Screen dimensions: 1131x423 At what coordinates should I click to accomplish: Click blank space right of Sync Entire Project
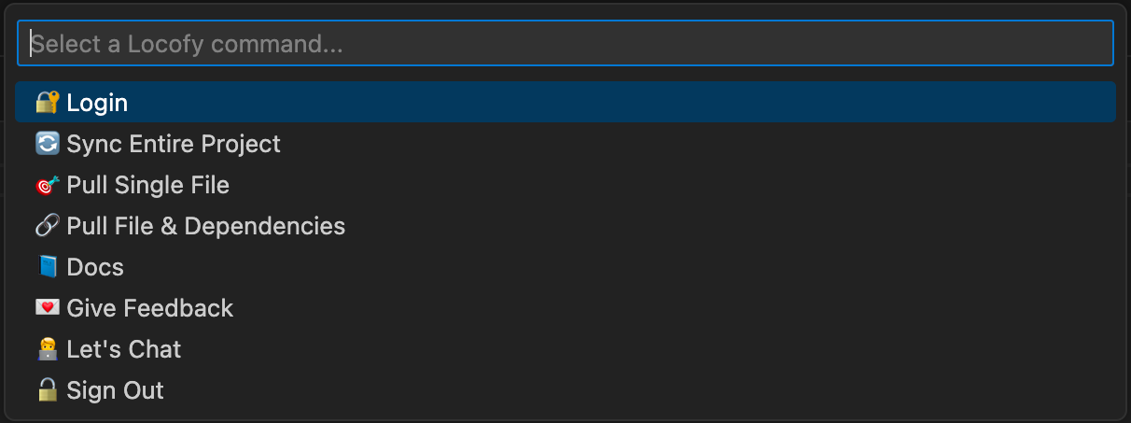pyautogui.click(x=698, y=144)
